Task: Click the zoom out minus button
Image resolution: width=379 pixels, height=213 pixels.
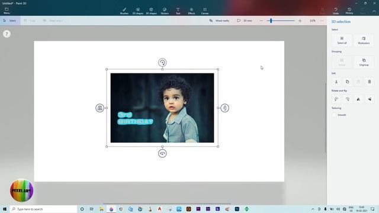Action: [261, 21]
